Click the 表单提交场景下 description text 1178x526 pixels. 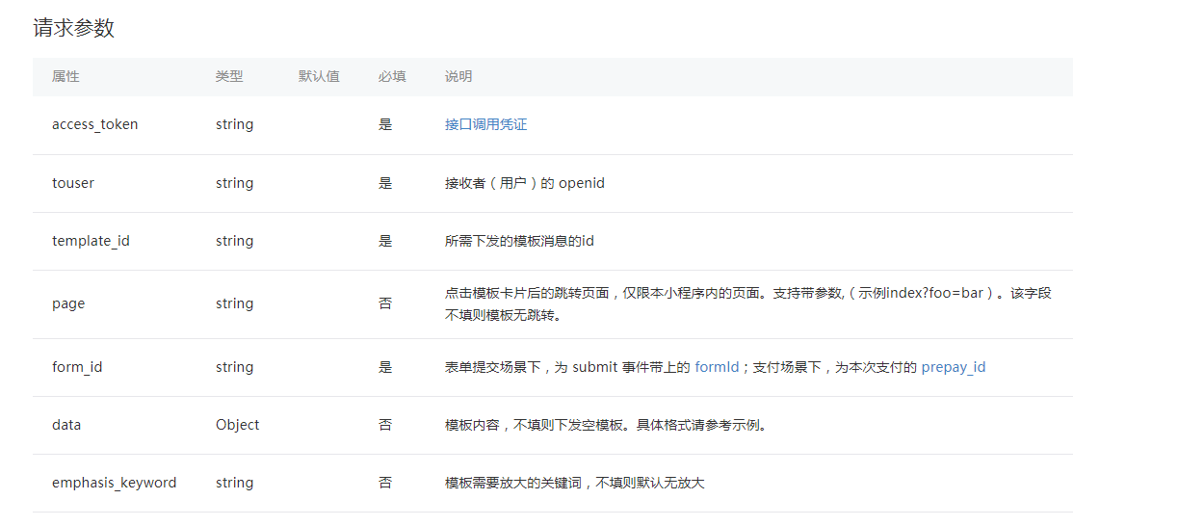[x=715, y=367]
